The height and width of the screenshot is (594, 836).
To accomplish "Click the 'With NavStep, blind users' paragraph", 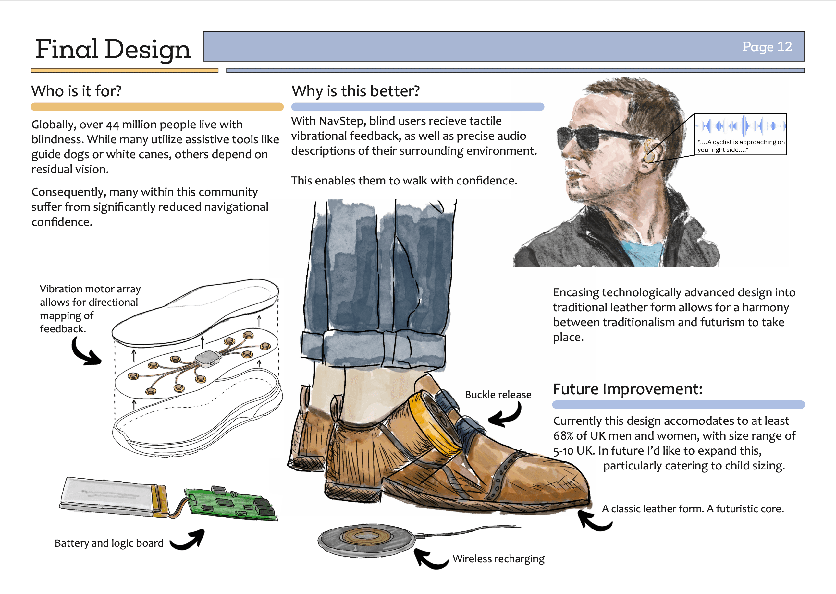I will coord(414,136).
